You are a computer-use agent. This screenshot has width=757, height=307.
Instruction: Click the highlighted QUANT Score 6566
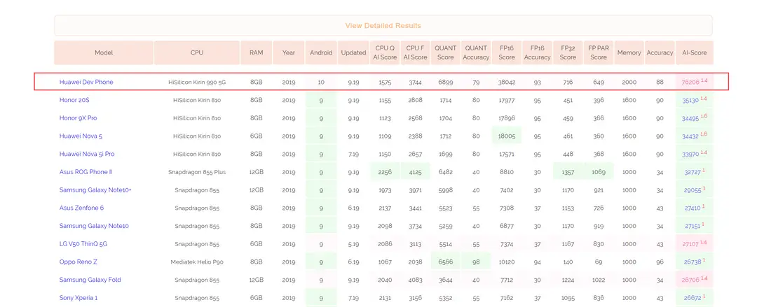click(446, 262)
